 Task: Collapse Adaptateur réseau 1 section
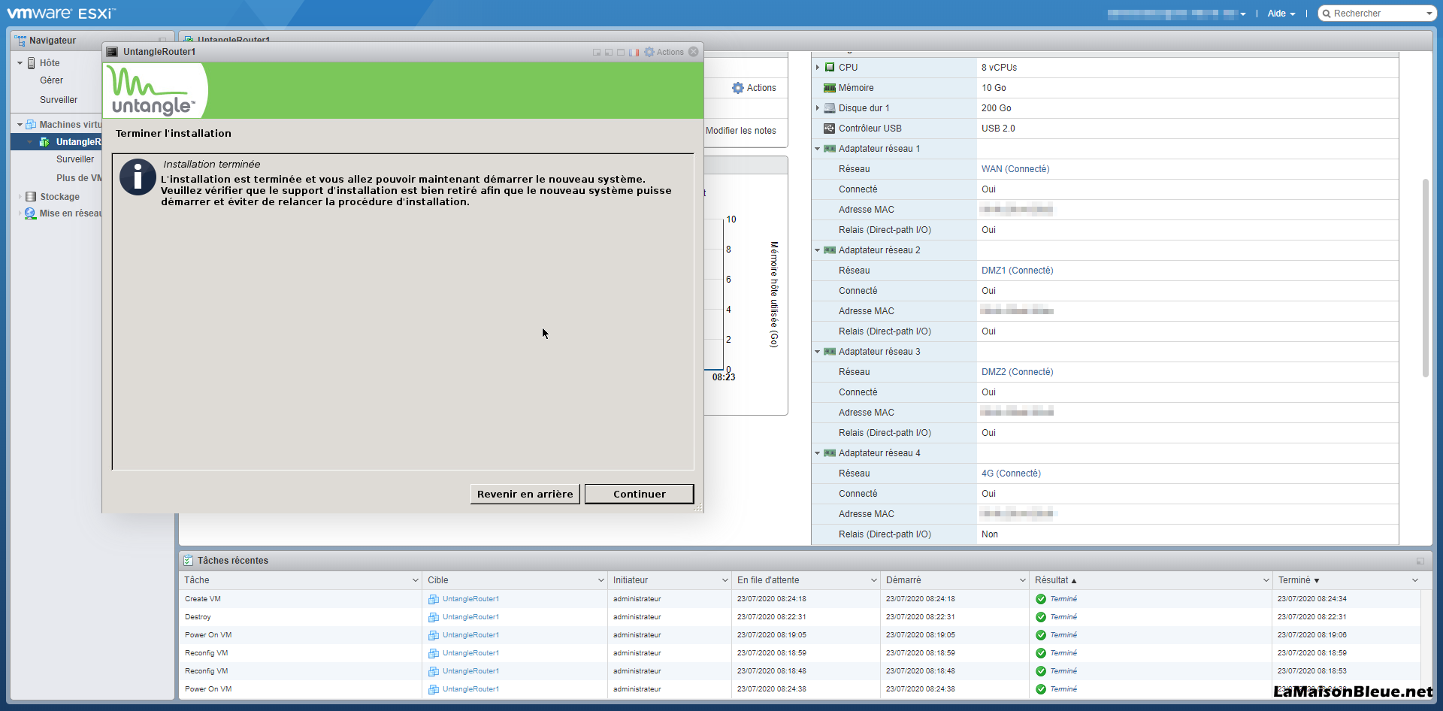(x=818, y=149)
